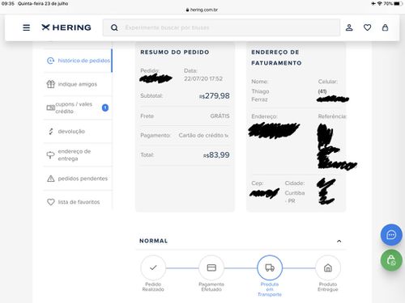405x303 pixels.
Task: Open pedidos pendentes menu item
Action: pos(78,179)
